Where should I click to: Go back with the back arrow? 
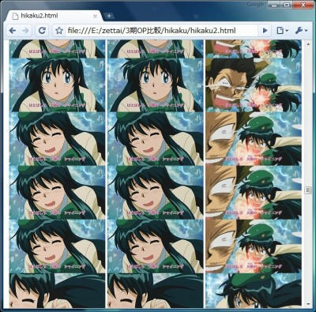[13, 31]
